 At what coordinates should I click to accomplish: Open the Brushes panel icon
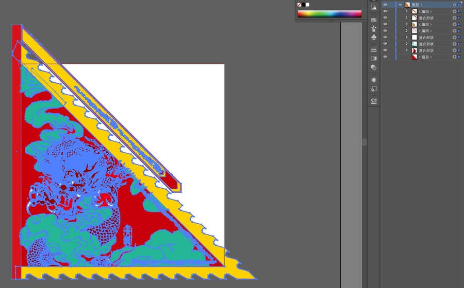tap(374, 29)
